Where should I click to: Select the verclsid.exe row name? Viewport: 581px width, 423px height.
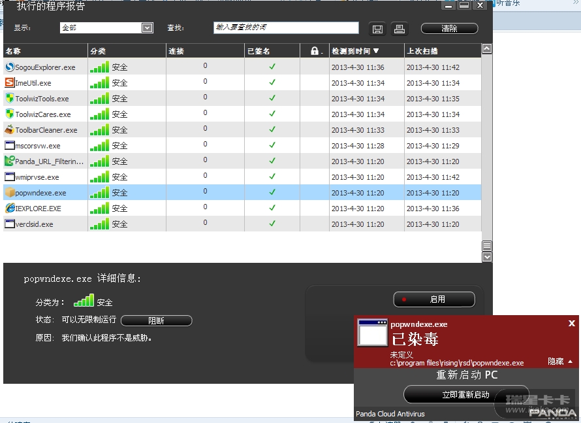coord(34,224)
